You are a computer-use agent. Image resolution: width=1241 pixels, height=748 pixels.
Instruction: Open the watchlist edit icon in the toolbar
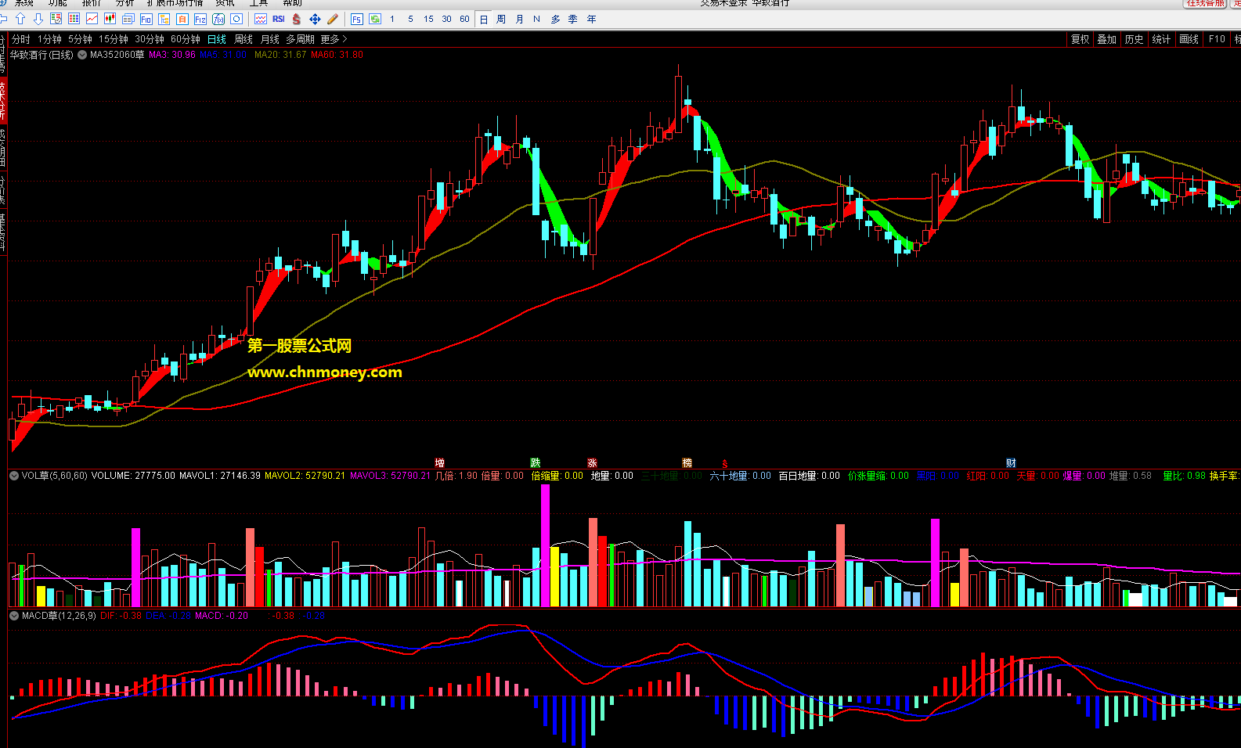(x=56, y=19)
